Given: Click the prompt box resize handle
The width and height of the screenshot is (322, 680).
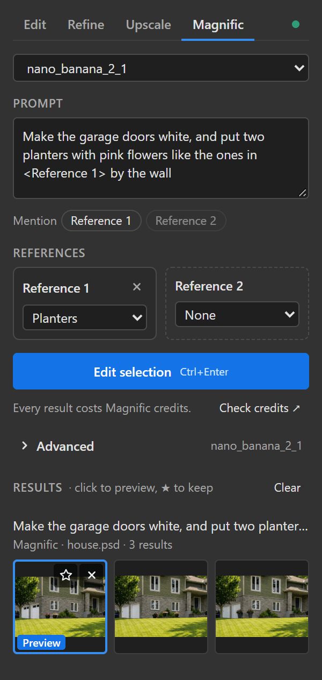Looking at the screenshot, I should 303,193.
